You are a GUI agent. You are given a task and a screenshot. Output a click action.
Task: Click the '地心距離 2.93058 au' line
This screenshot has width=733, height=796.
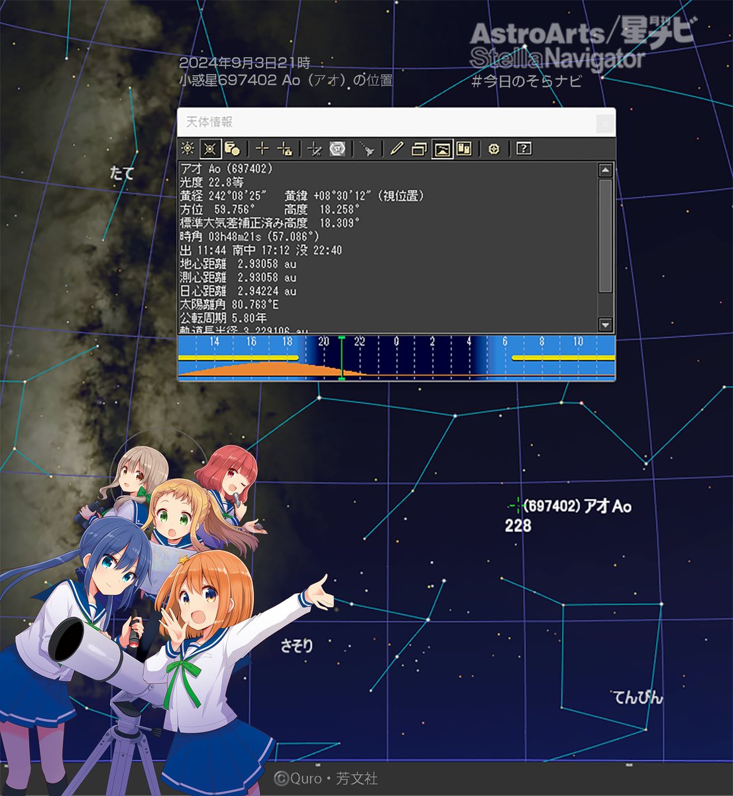[239, 264]
